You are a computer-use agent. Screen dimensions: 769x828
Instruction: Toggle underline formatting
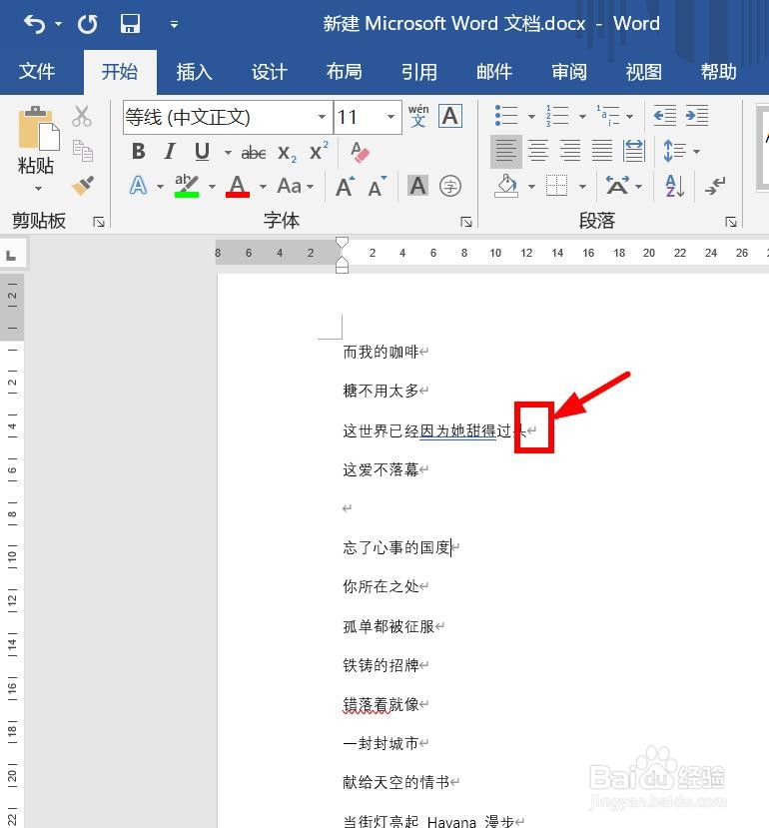tap(202, 152)
